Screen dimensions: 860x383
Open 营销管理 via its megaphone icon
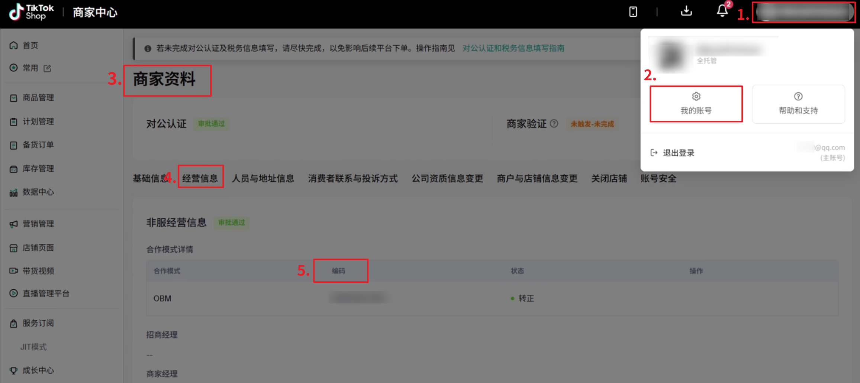tap(14, 224)
